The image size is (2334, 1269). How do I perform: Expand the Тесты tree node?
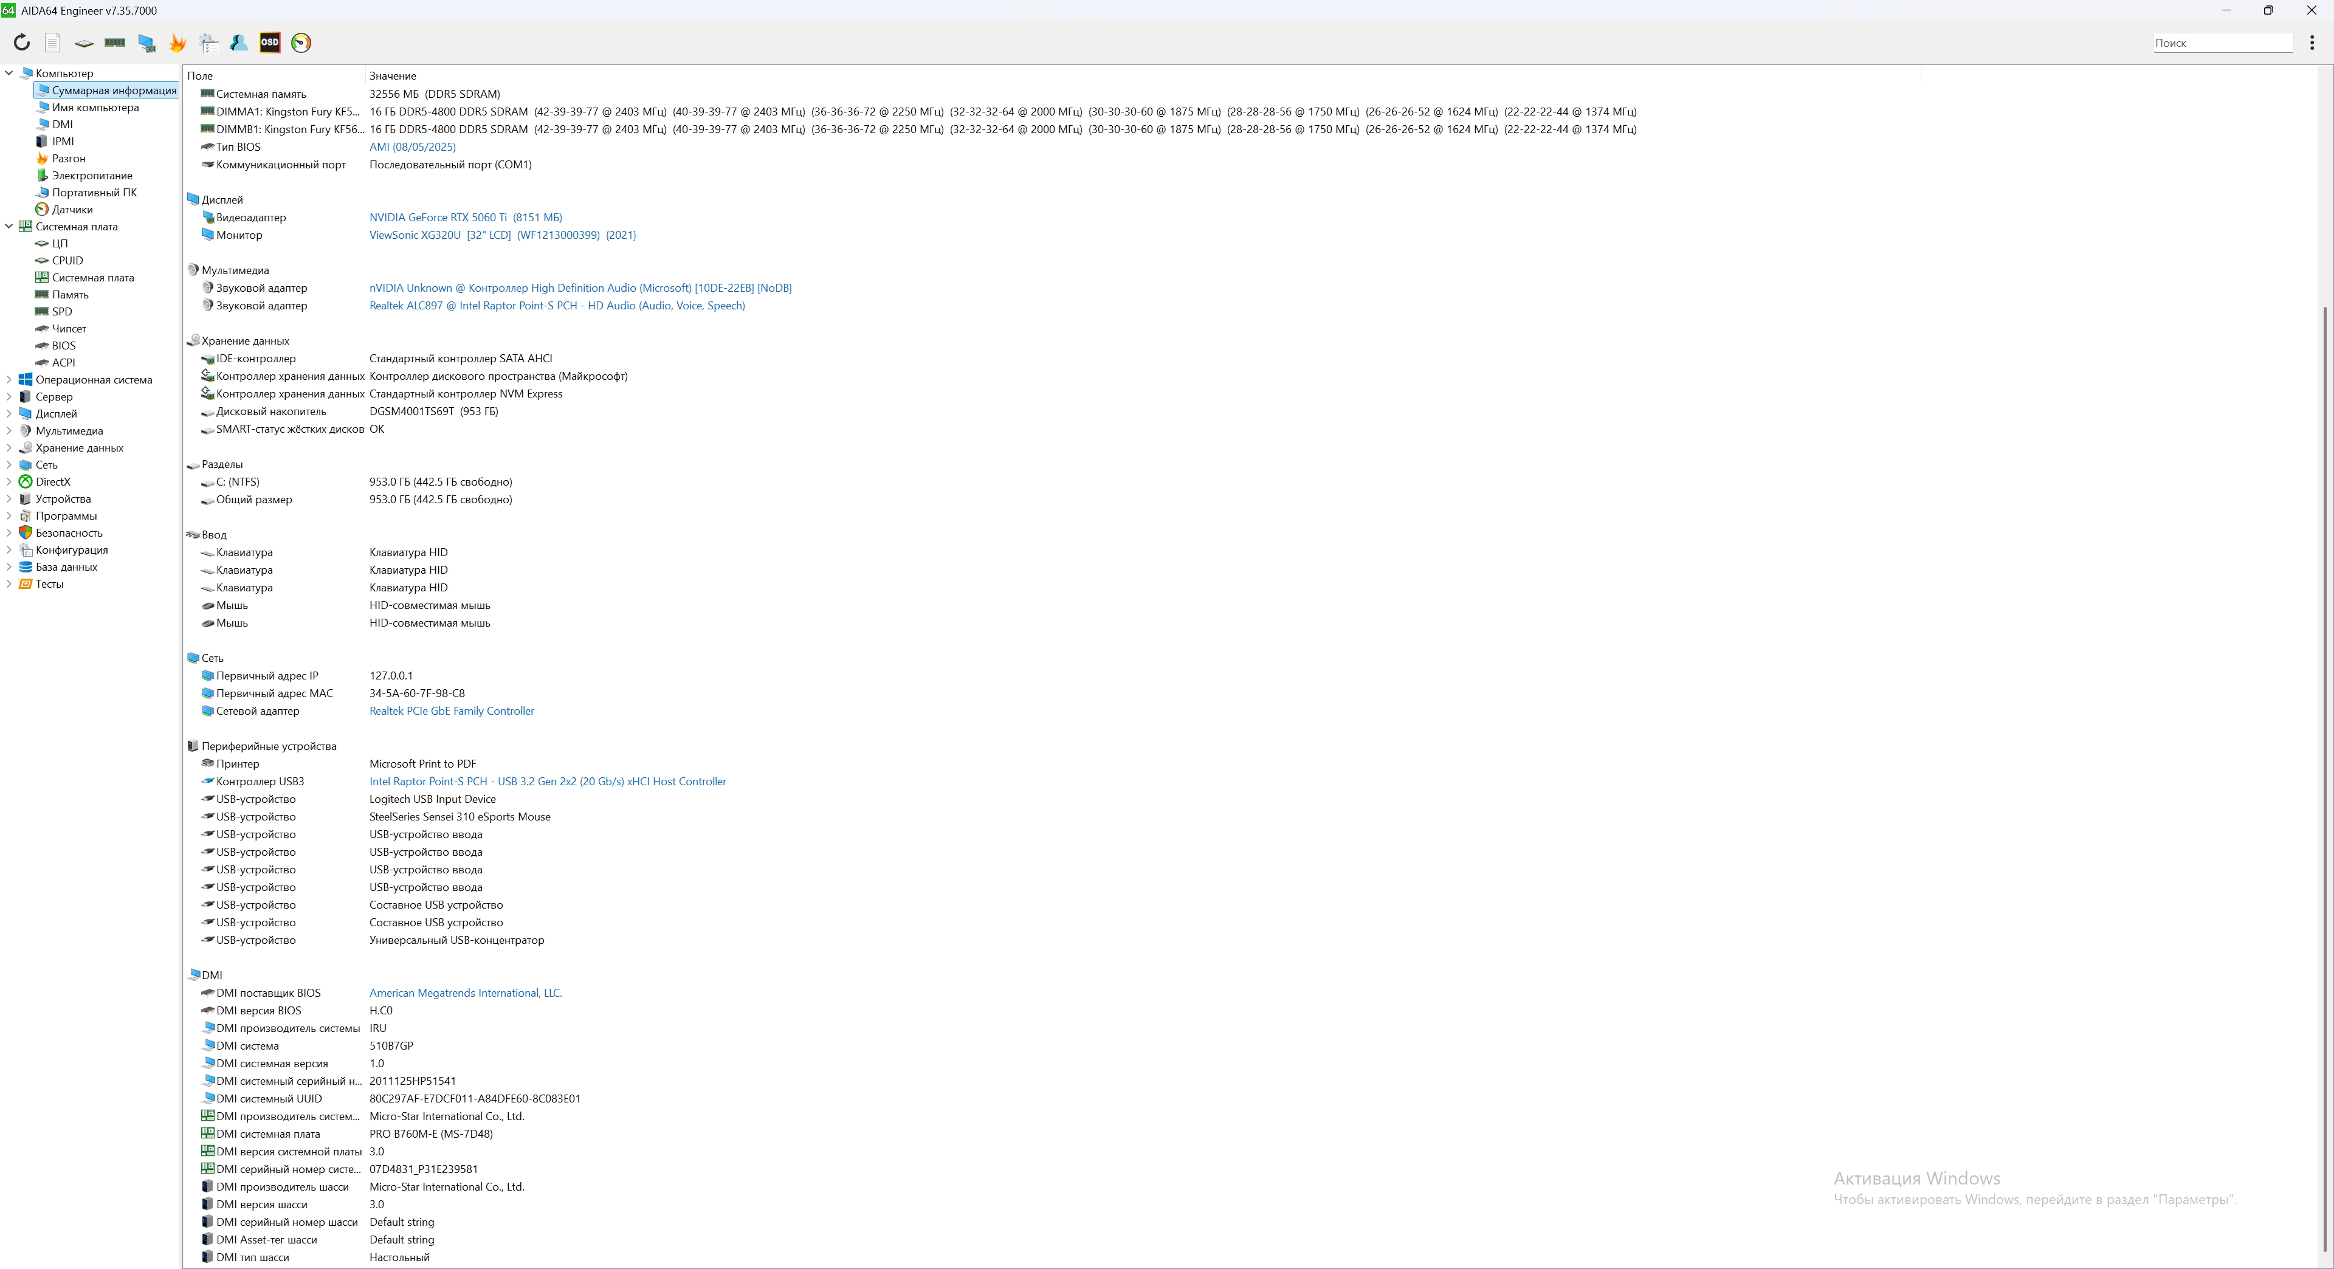coord(9,584)
